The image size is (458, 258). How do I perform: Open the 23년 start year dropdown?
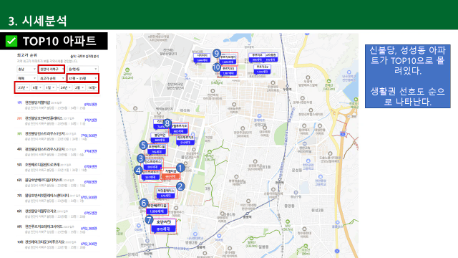(x=23, y=87)
